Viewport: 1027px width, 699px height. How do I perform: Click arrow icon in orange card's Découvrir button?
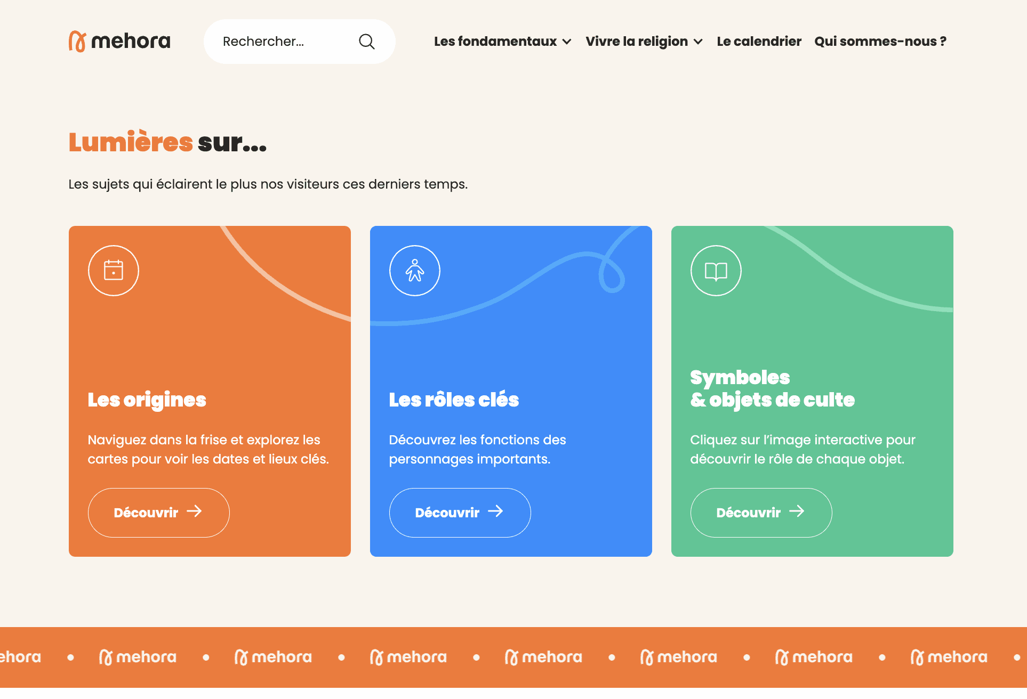pyautogui.click(x=195, y=511)
